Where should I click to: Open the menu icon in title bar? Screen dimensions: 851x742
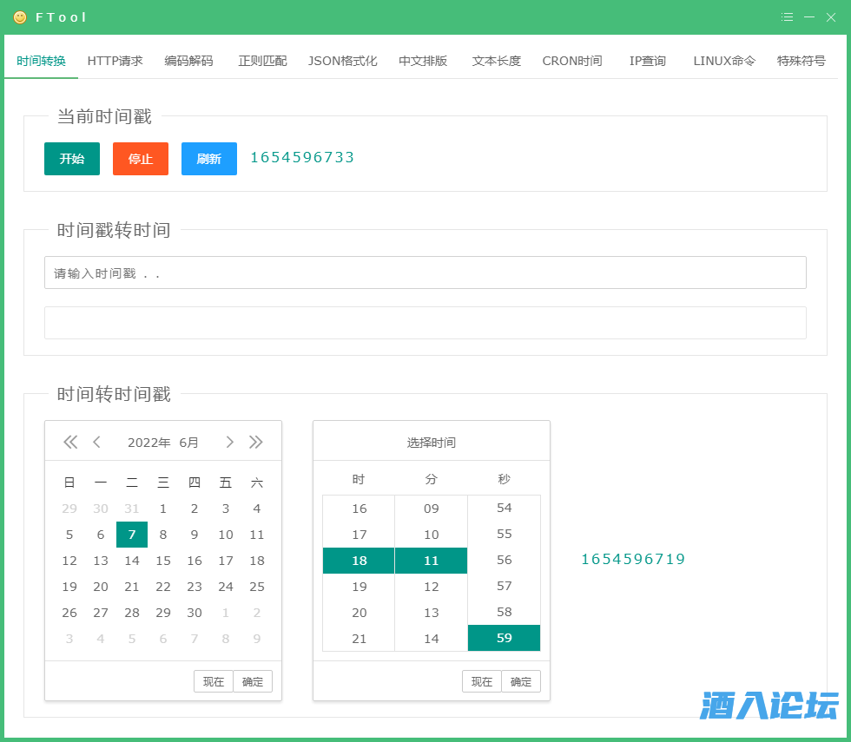pyautogui.click(x=787, y=16)
